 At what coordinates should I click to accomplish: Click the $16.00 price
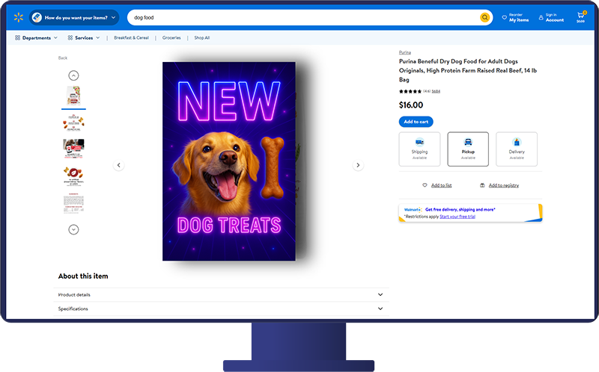(x=411, y=105)
